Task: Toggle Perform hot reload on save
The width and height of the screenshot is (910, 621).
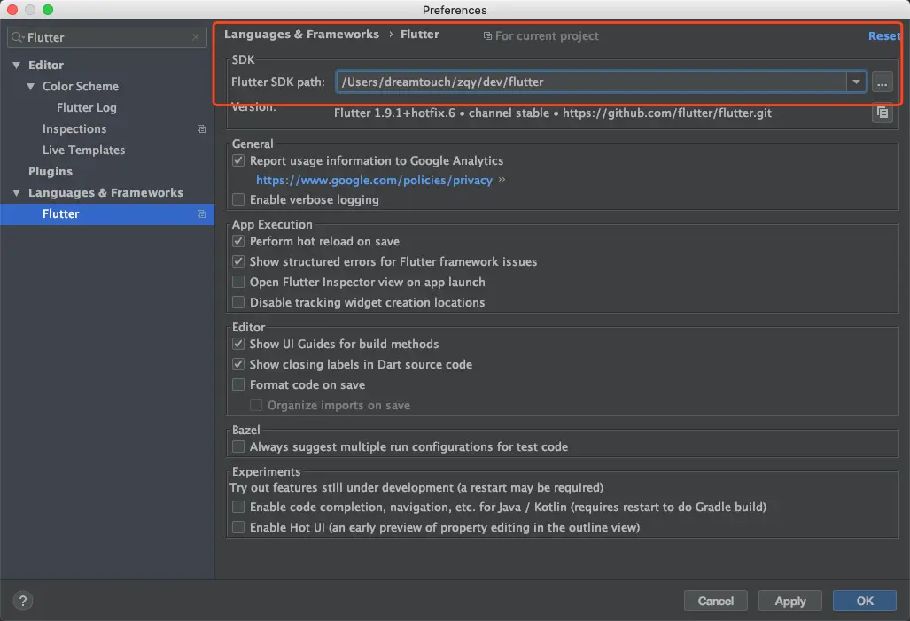Action: coord(238,242)
